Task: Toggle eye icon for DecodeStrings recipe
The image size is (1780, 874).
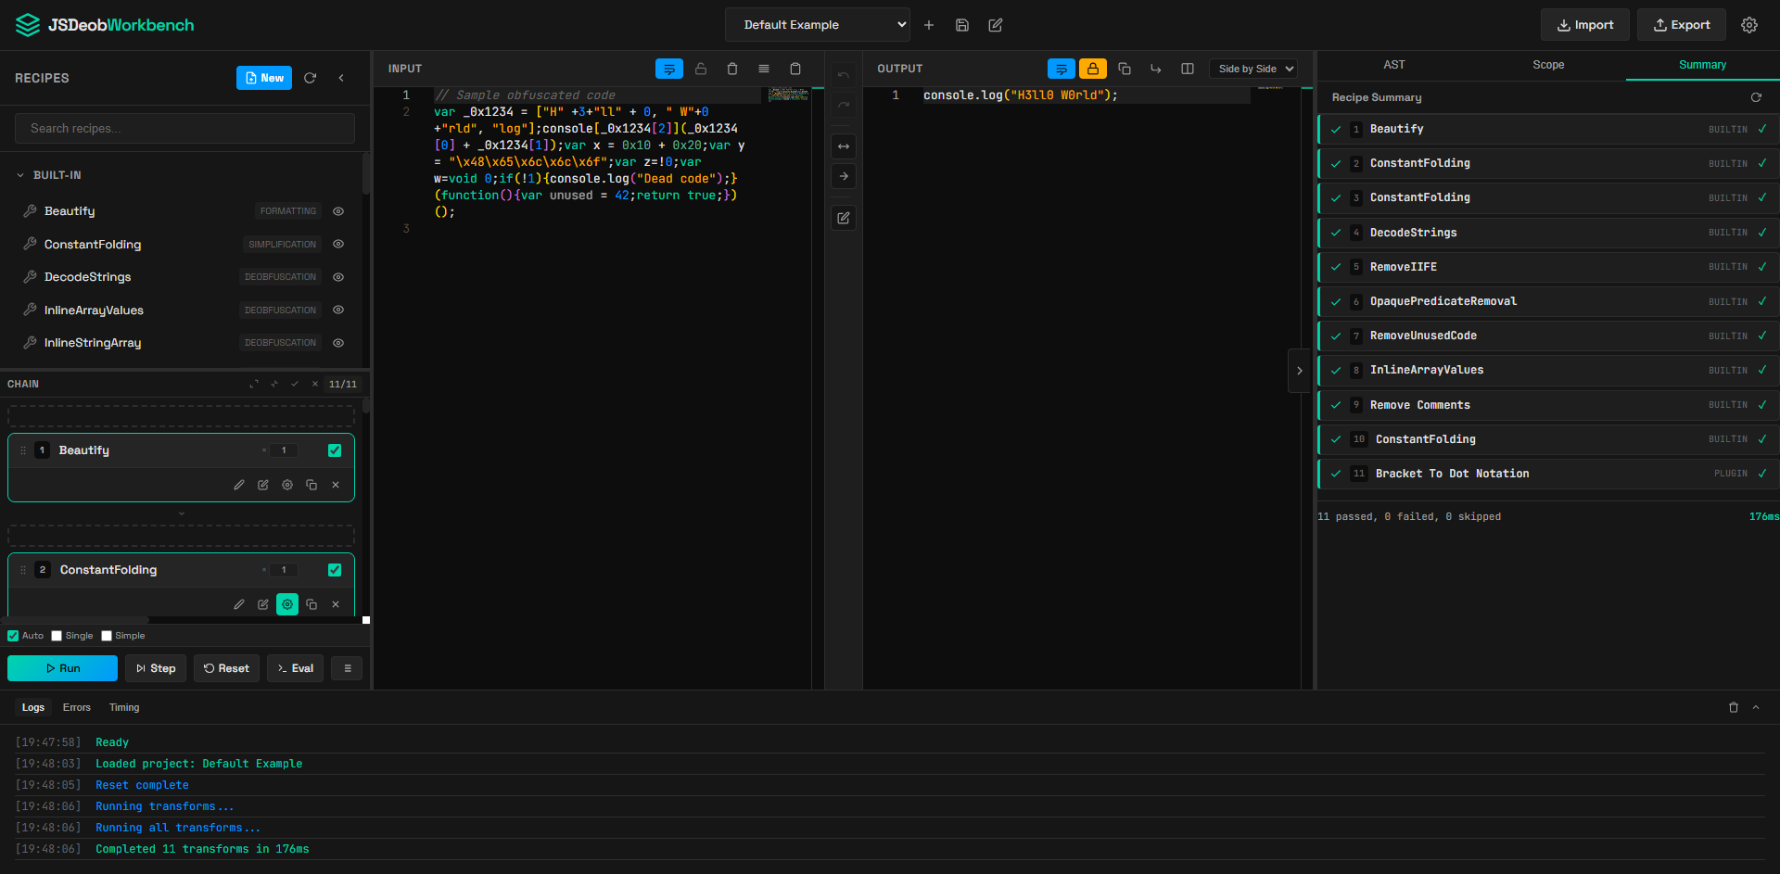Action: pos(338,277)
